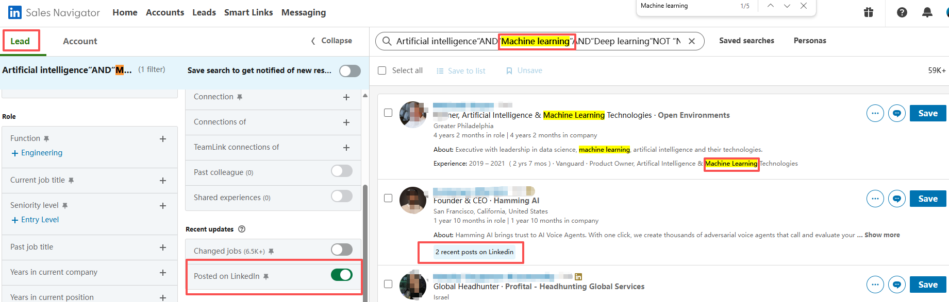Save the Hamming AI Founder lead
The height and width of the screenshot is (302, 949).
927,199
